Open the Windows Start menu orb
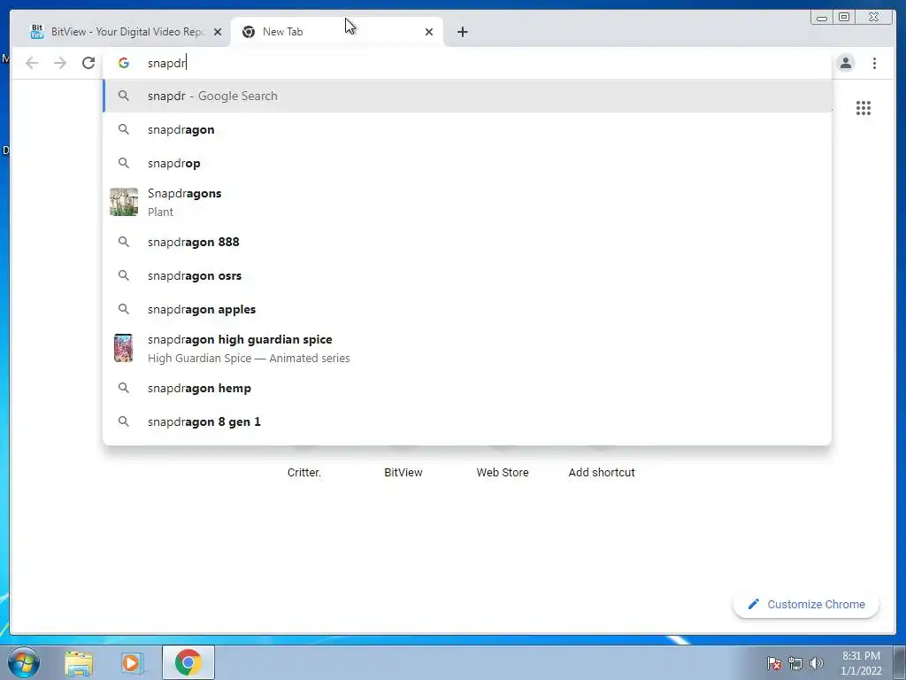The width and height of the screenshot is (906, 680). point(24,662)
